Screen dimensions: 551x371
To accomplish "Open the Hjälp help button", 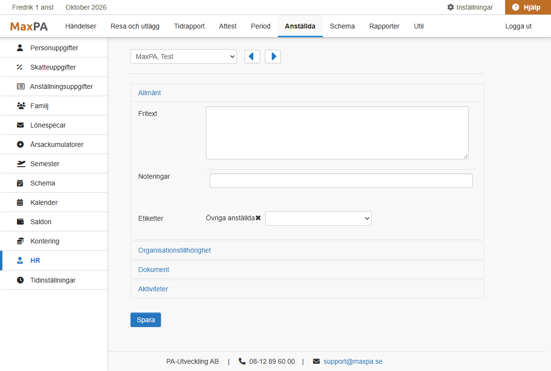I will pyautogui.click(x=528, y=7).
